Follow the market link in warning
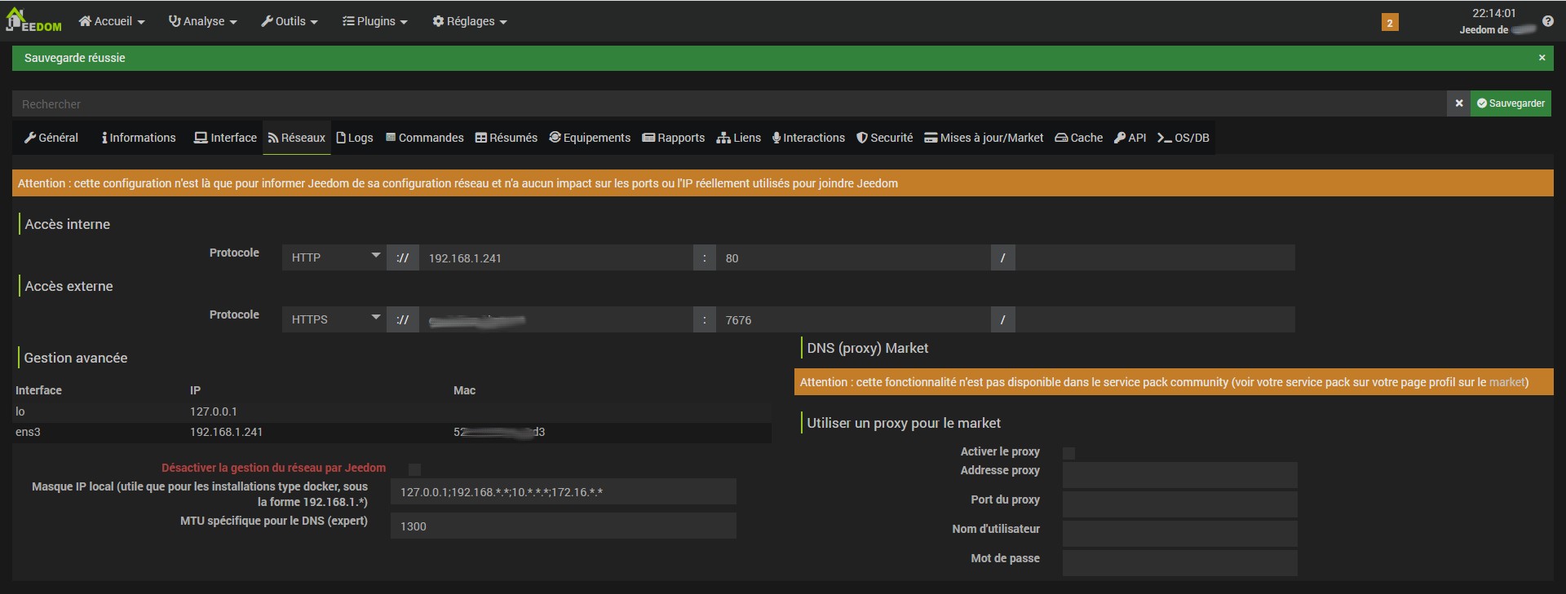 click(1506, 382)
